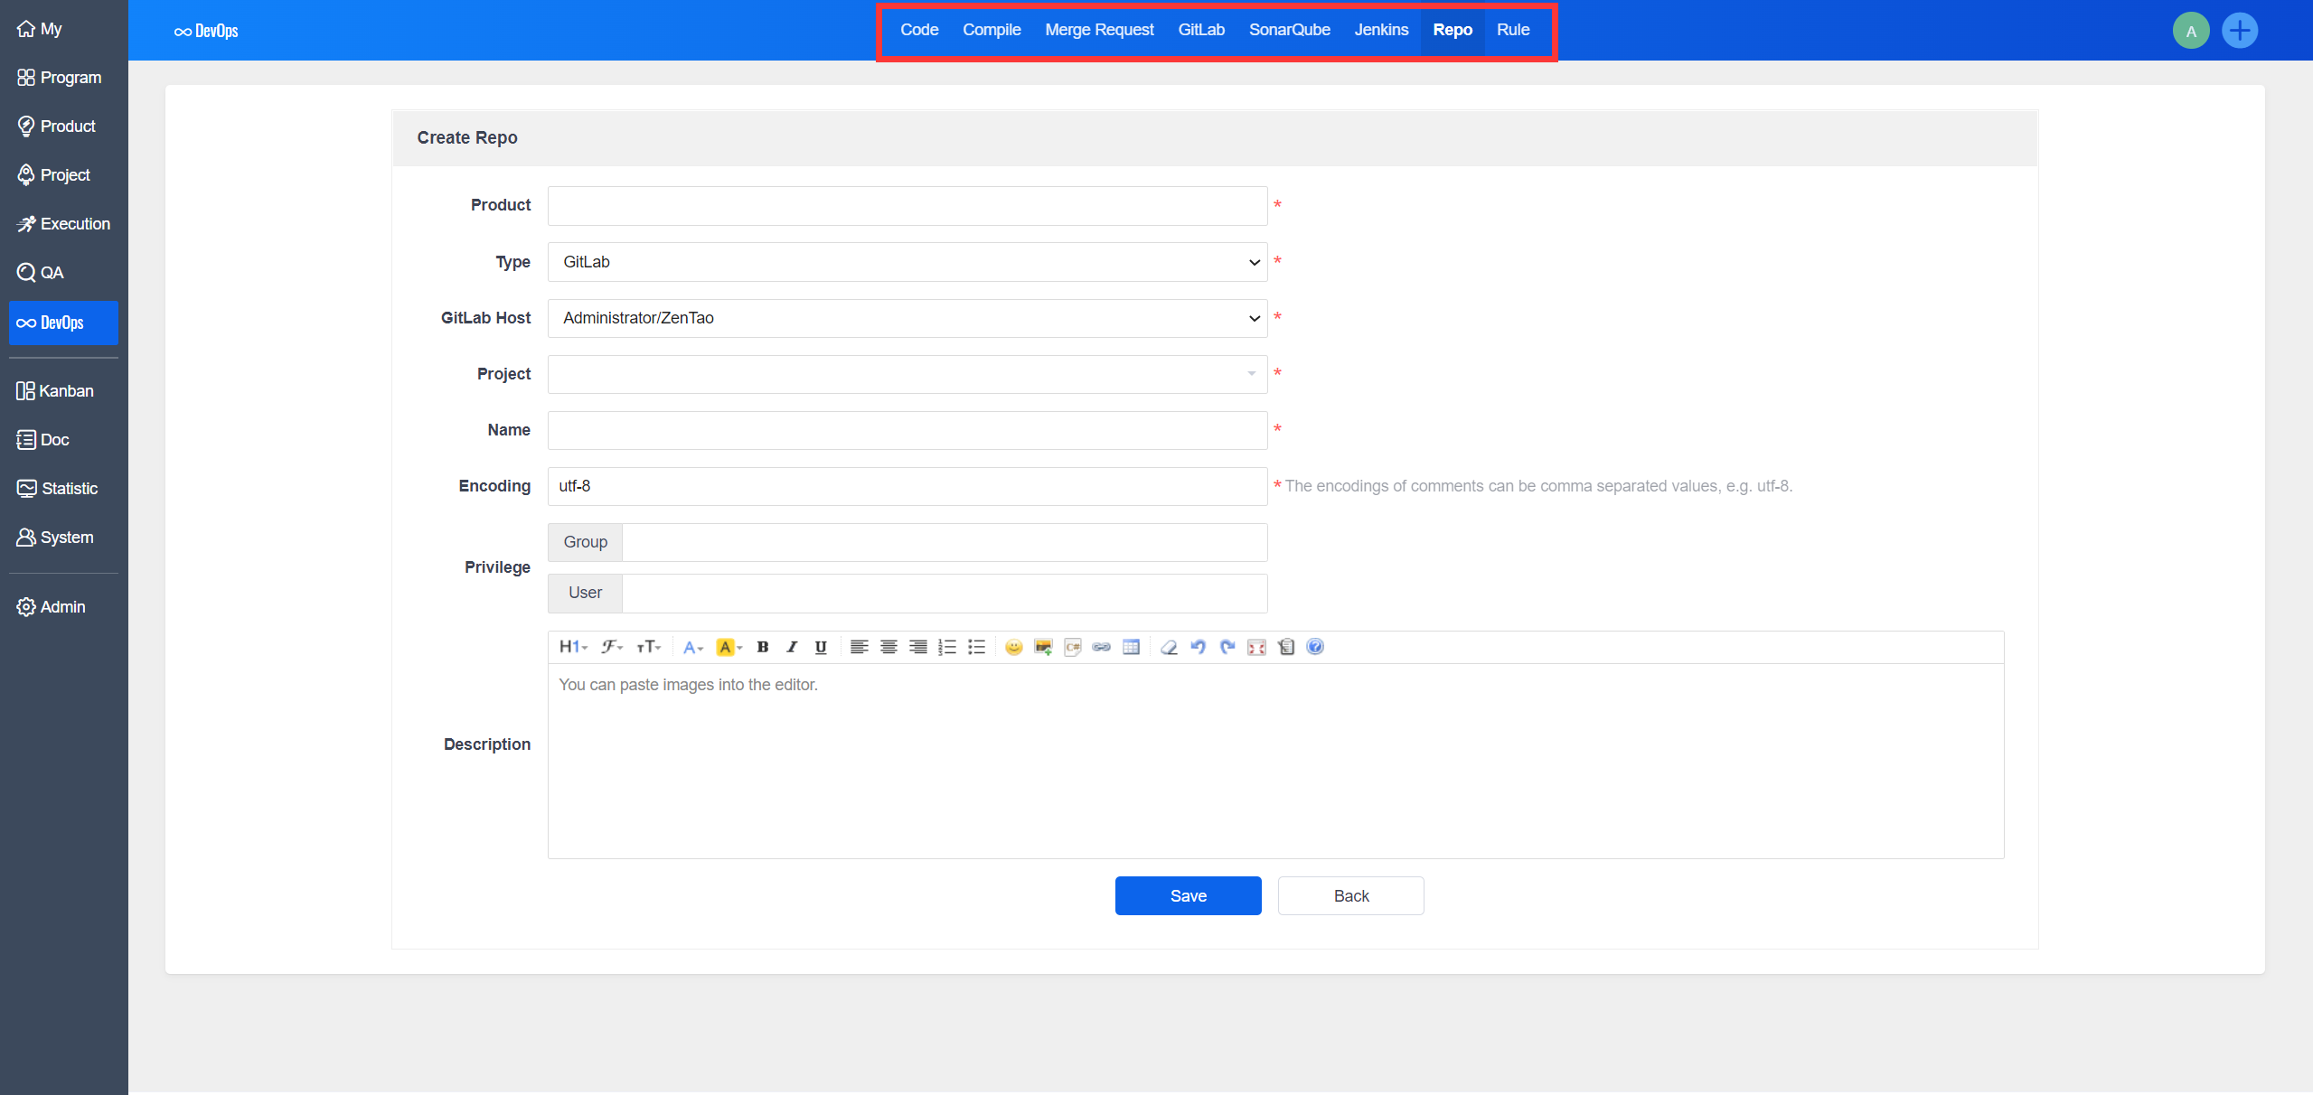Click the editor help question-mark icon
Image resolution: width=2313 pixels, height=1095 pixels.
pos(1315,647)
